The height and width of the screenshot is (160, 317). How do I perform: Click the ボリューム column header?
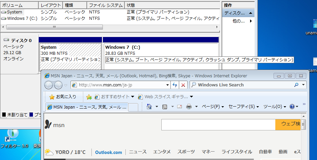[19, 5]
